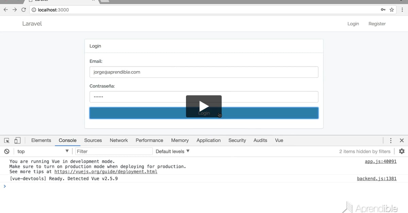The width and height of the screenshot is (408, 213).
Task: Click the site info icon in address bar
Action: coord(34,10)
